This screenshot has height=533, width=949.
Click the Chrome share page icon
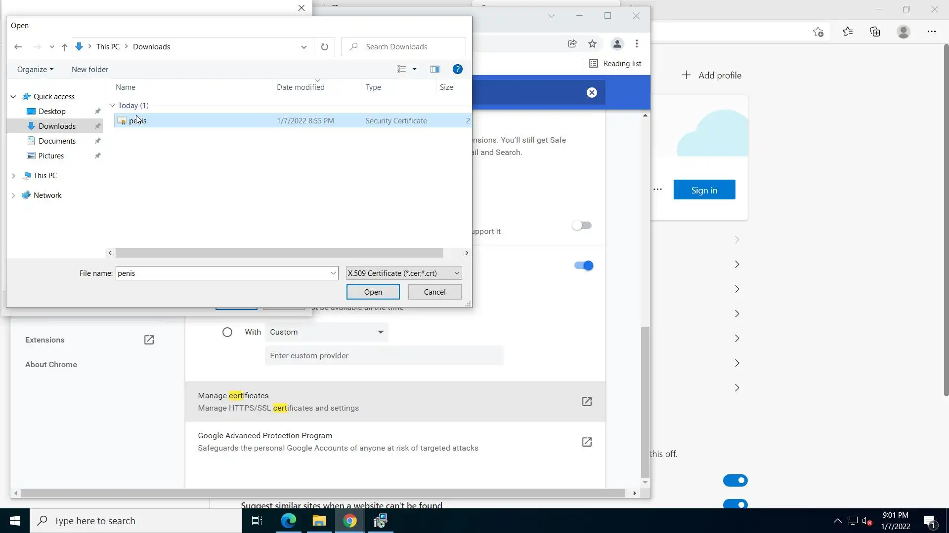click(x=572, y=44)
